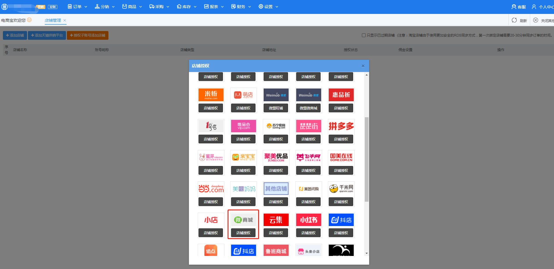Image resolution: width=554 pixels, height=269 pixels.
Task: Click the 惠品折 platform logo
Action: [x=341, y=95]
